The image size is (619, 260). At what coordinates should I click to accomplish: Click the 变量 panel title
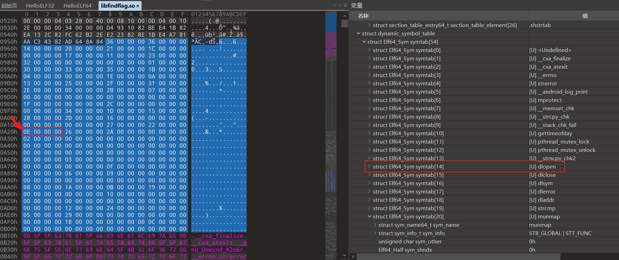(x=357, y=5)
